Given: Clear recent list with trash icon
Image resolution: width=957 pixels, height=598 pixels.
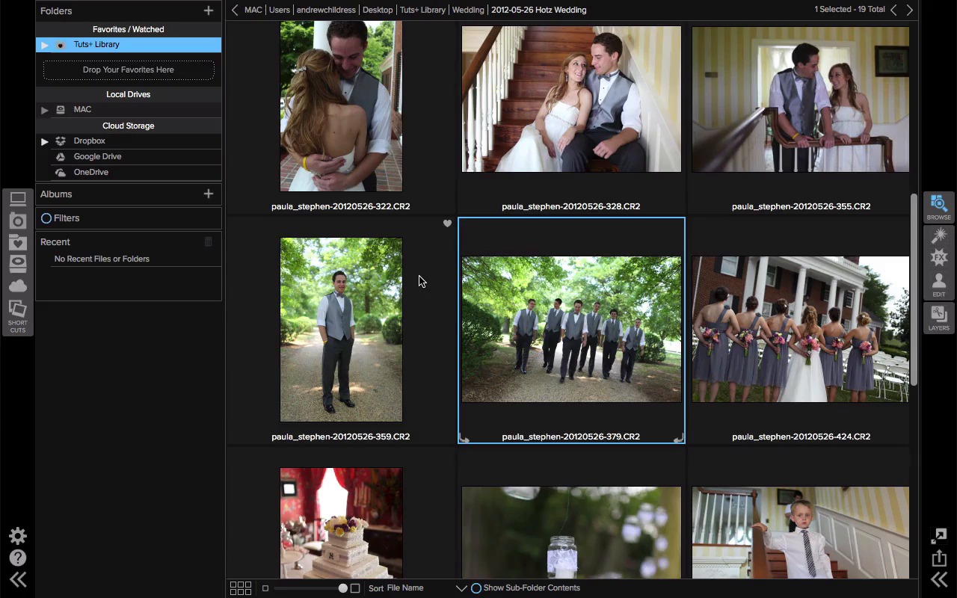Looking at the screenshot, I should pyautogui.click(x=209, y=241).
